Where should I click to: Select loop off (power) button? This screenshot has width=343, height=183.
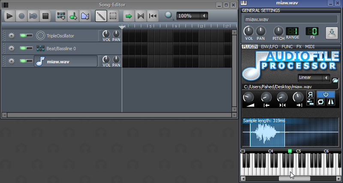click(326, 94)
